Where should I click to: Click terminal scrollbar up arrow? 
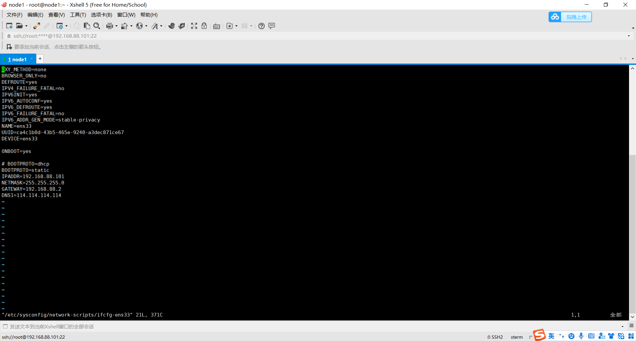pyautogui.click(x=632, y=69)
